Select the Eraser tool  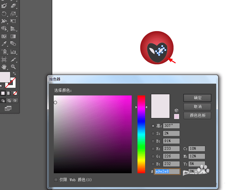(13, 6)
